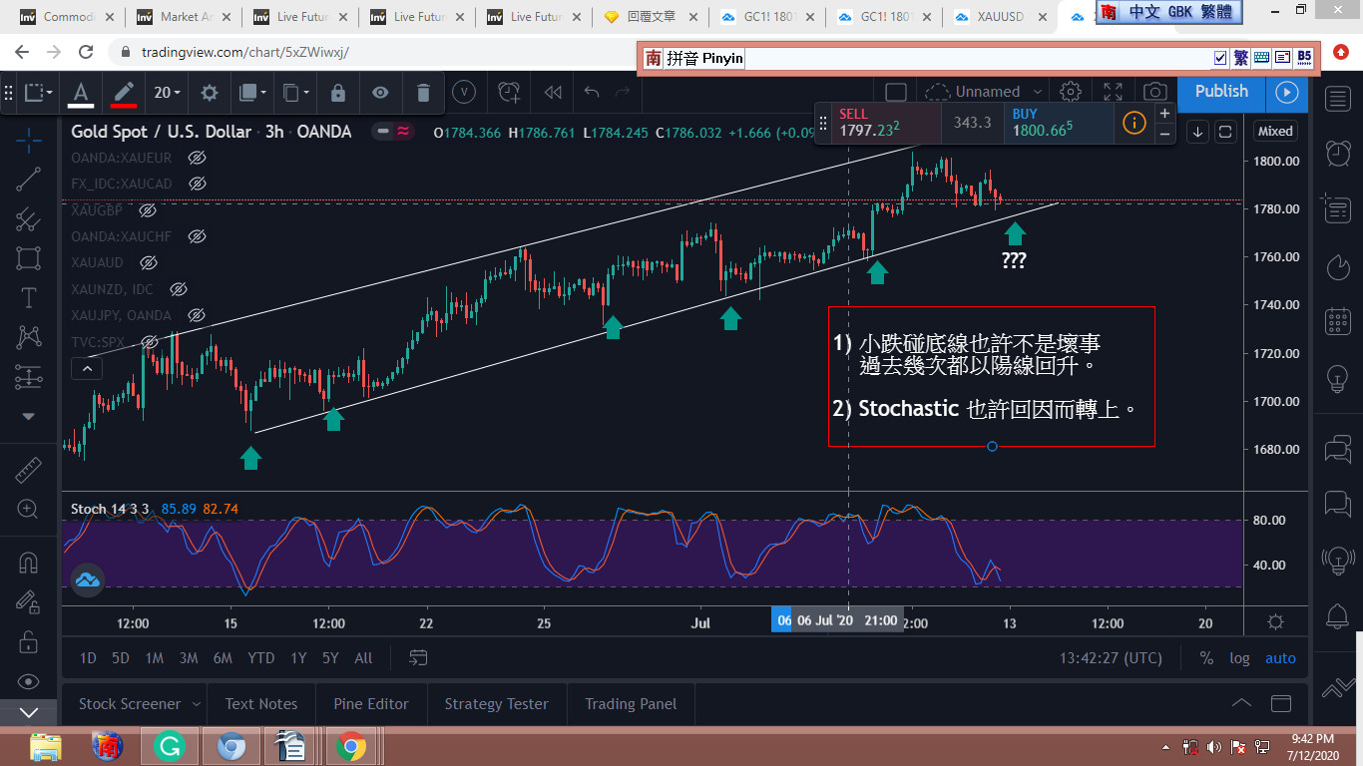Viewport: 1363px width, 766px height.
Task: Open chart settings gear icon
Action: 1071,92
